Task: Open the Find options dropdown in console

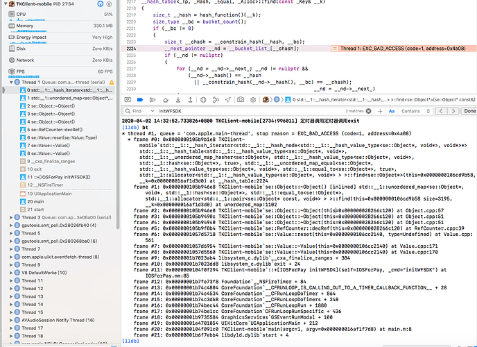Action: coord(152,111)
